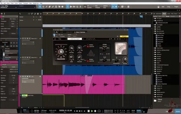The image size is (181, 114).
Task: Select the Arrow tool in the toolbar
Action: pos(40,7)
